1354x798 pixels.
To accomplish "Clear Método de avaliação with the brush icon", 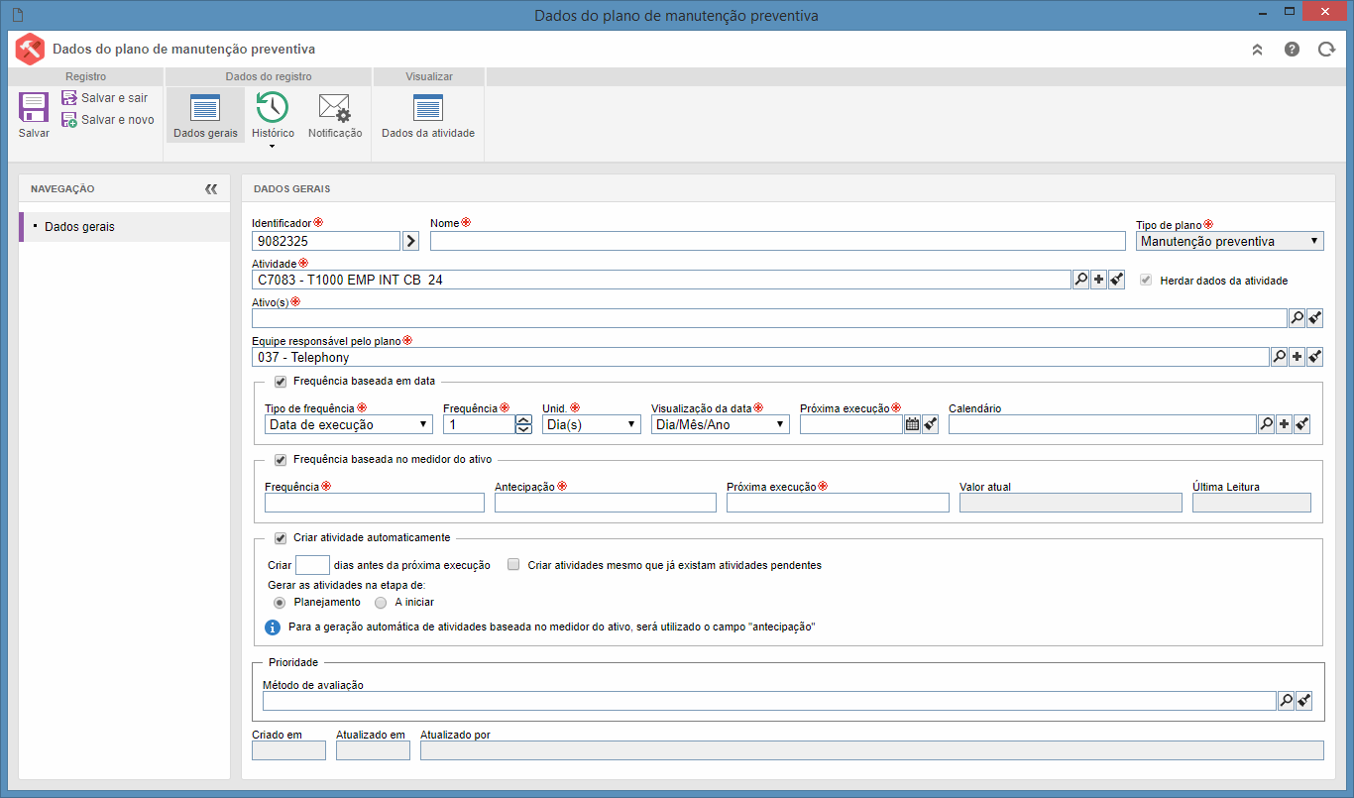I will (1303, 701).
